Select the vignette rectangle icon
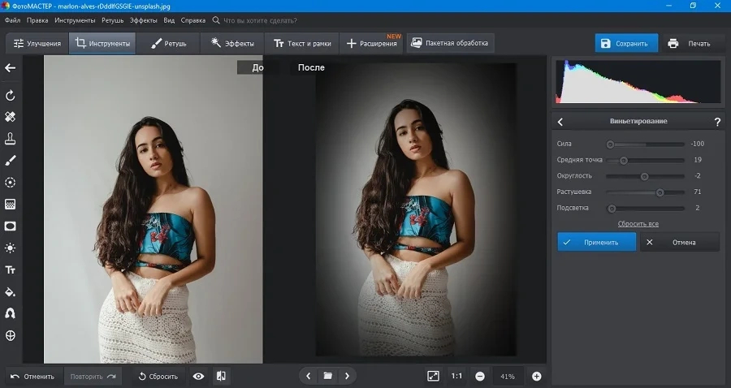The height and width of the screenshot is (388, 731). pyautogui.click(x=11, y=226)
